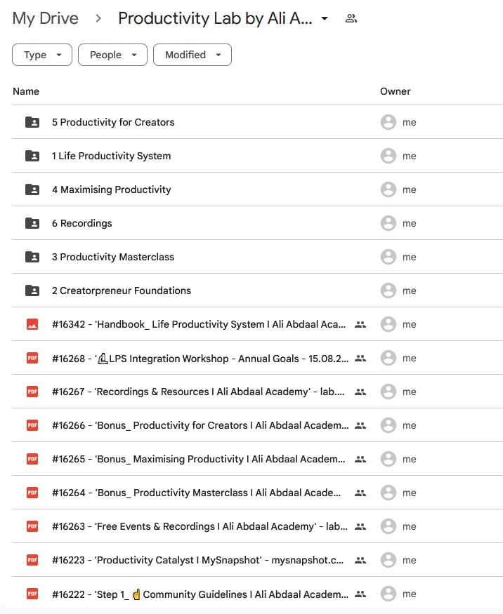Click the image file icon for #16342 Handbook
This screenshot has width=503, height=614.
point(32,324)
